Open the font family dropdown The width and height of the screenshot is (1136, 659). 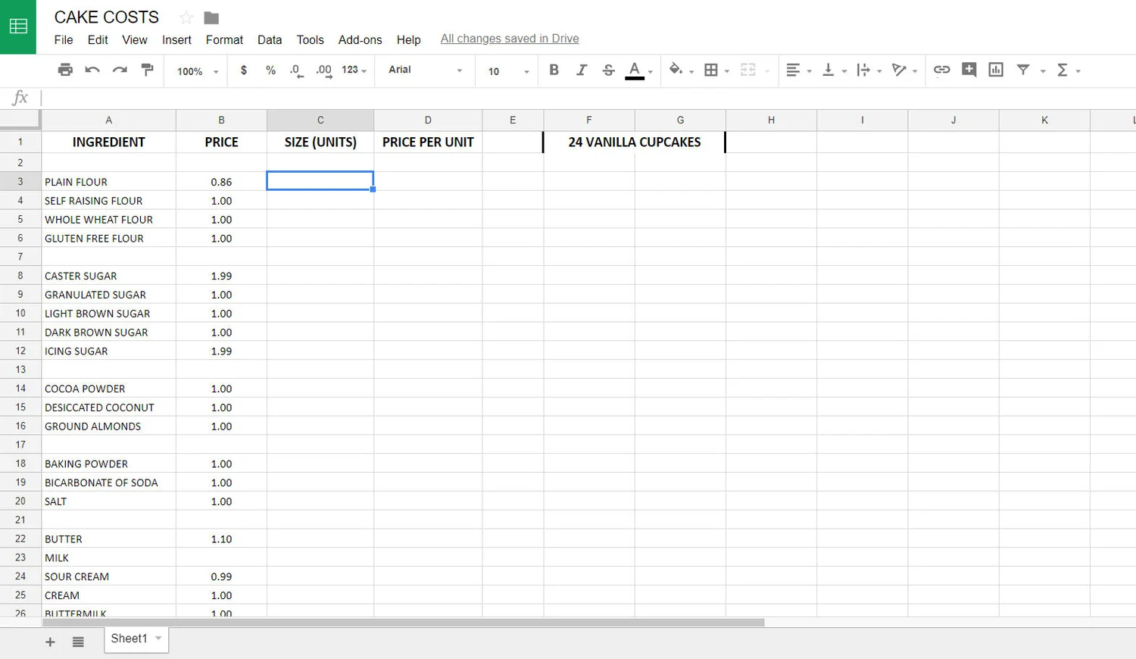pyautogui.click(x=424, y=70)
